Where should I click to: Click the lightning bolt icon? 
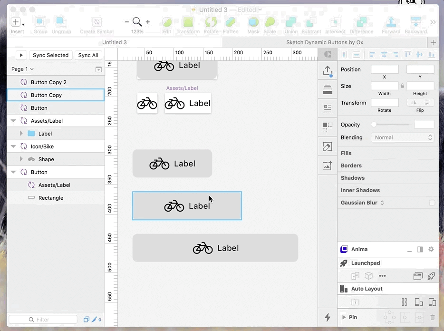[328, 317]
